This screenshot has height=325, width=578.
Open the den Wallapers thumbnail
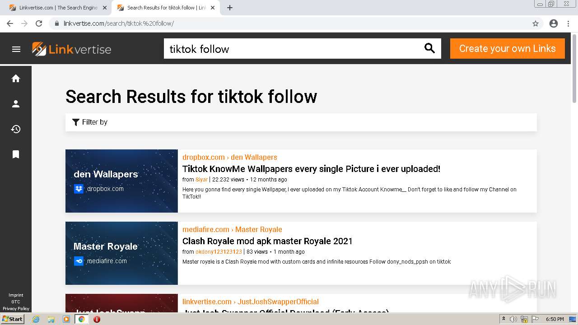point(121,181)
